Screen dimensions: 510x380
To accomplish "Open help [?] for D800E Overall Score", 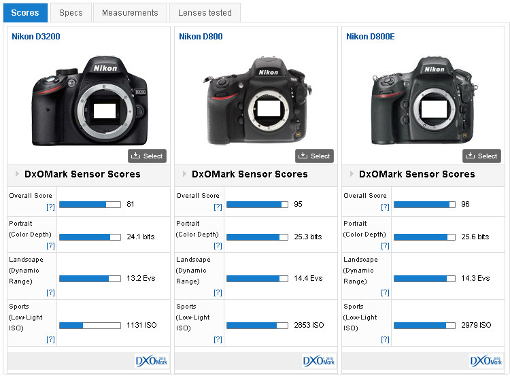I will coord(385,207).
